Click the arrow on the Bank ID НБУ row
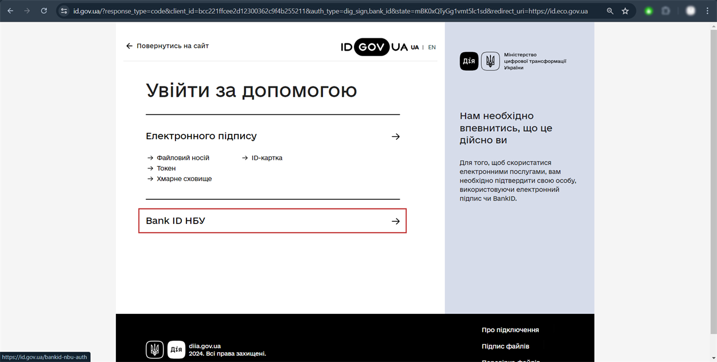 coord(396,221)
